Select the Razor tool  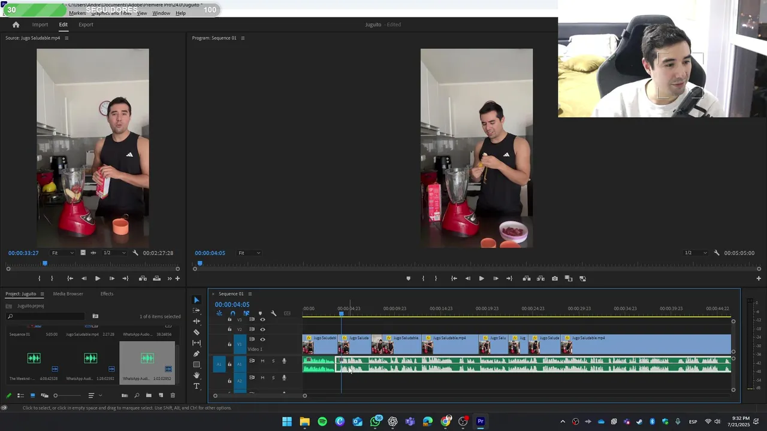point(197,332)
